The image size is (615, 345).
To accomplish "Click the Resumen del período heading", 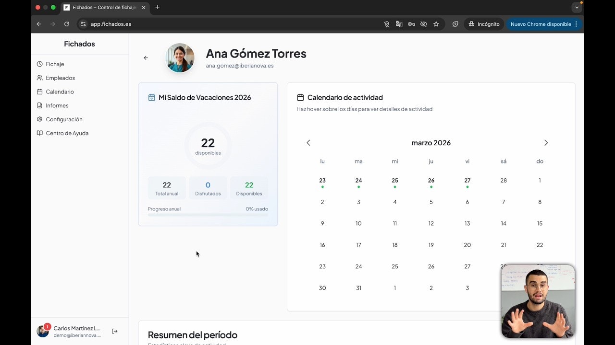I will pyautogui.click(x=193, y=335).
